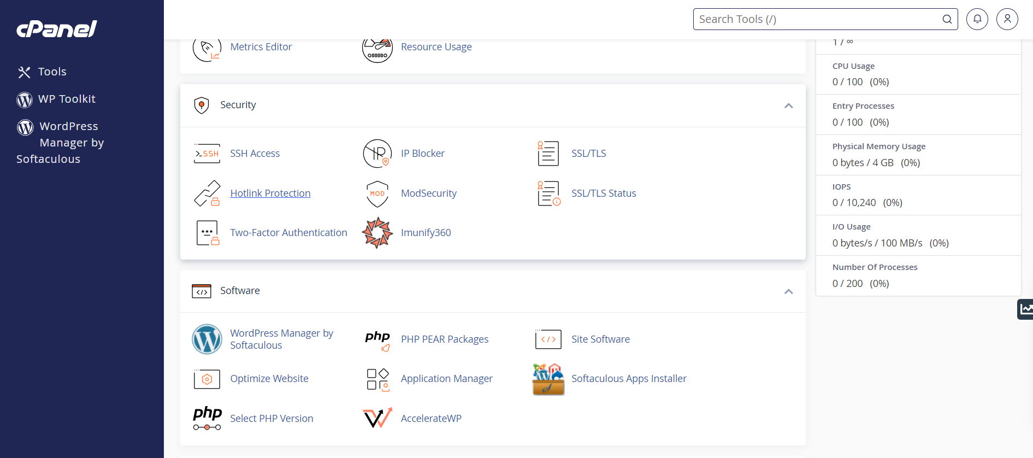Click the Number Of Processes label
Screen dimensions: 1033x458
coord(875,267)
